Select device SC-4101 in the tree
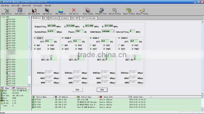Screen dimensions: 204x114 click(x=12, y=29)
